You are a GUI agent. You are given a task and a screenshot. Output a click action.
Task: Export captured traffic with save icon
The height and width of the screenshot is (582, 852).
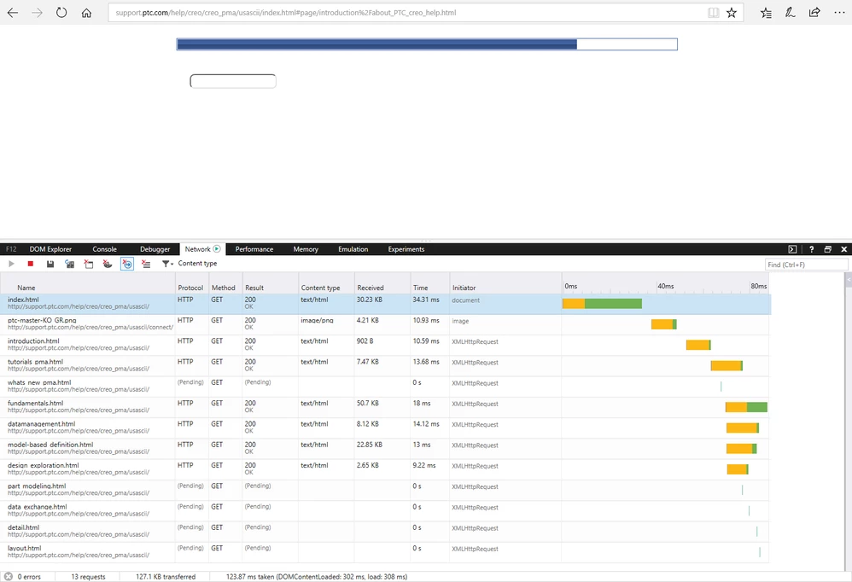50,264
